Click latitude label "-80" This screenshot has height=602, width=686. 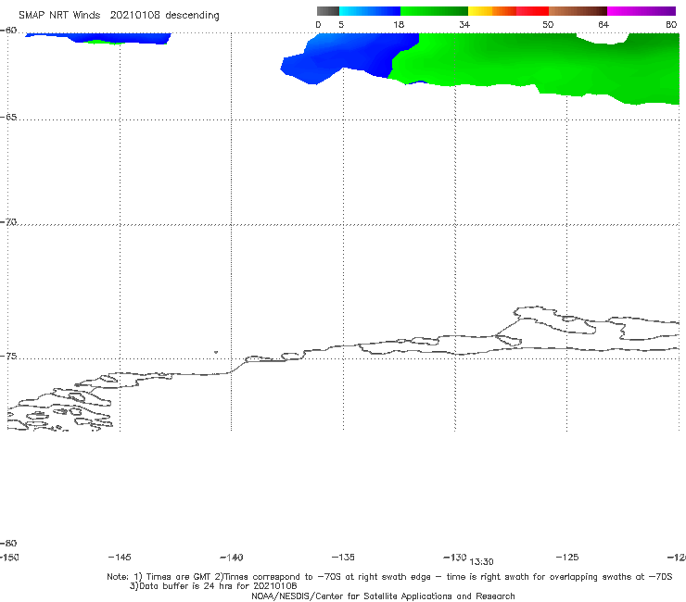click(x=8, y=543)
